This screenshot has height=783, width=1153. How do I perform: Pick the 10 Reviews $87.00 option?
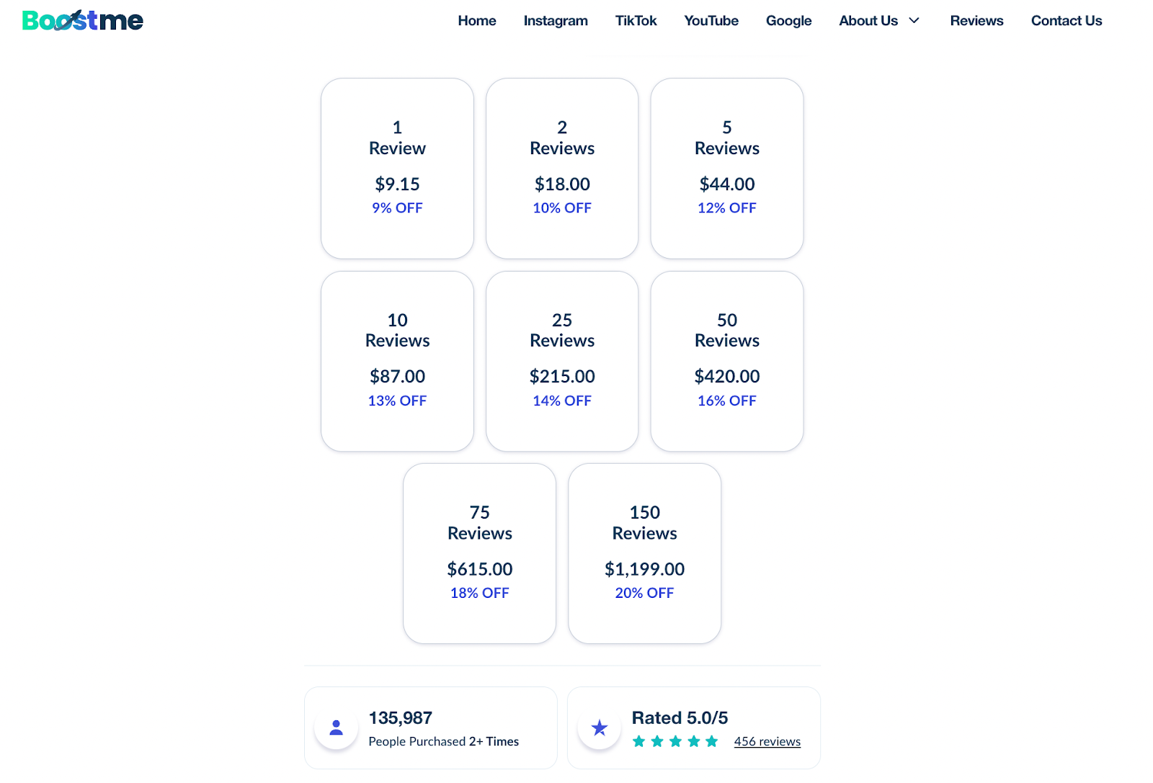tap(397, 361)
